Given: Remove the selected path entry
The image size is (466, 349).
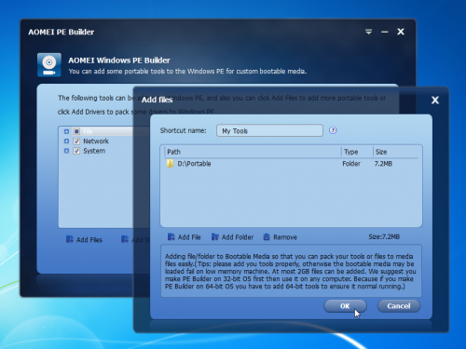Looking at the screenshot, I should pos(280,237).
